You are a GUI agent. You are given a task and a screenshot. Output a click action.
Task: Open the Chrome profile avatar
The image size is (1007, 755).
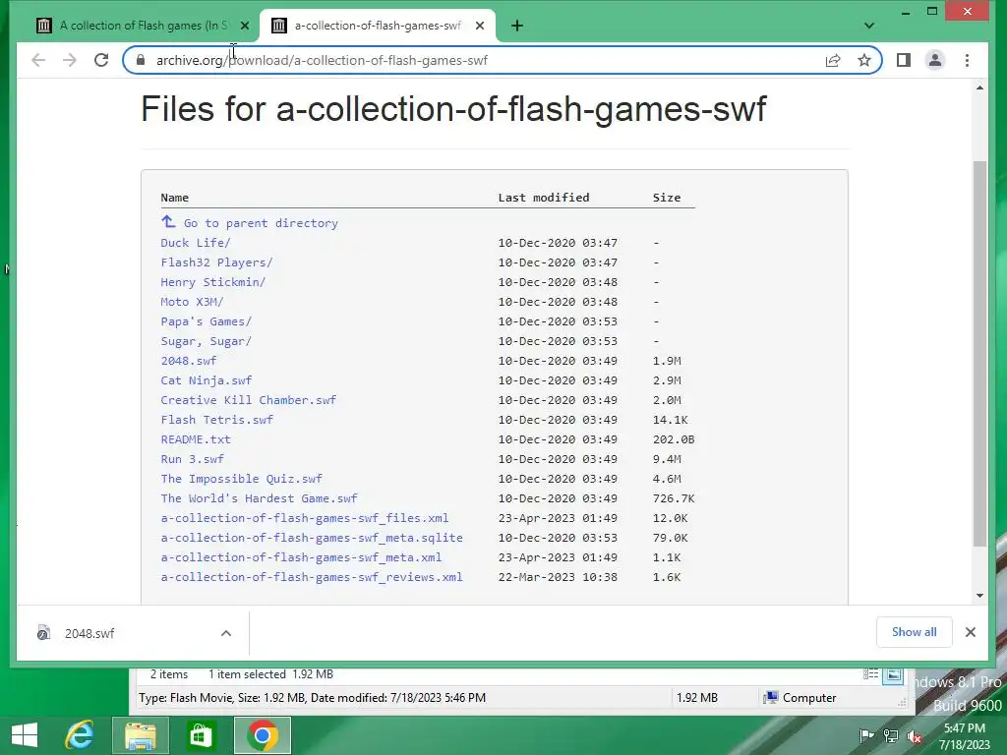point(935,60)
